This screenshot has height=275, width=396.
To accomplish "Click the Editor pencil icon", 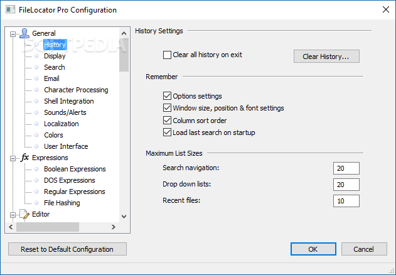I will [x=24, y=214].
